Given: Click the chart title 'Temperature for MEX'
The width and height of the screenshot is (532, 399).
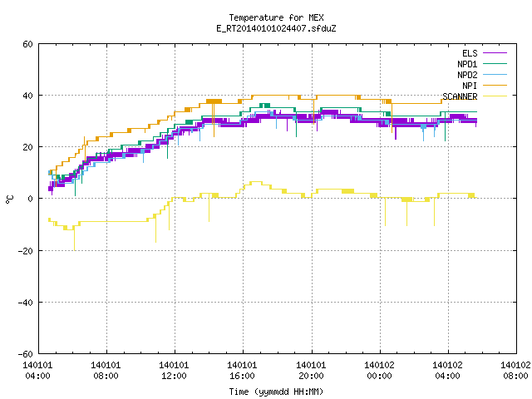Looking at the screenshot, I should (276, 17).
